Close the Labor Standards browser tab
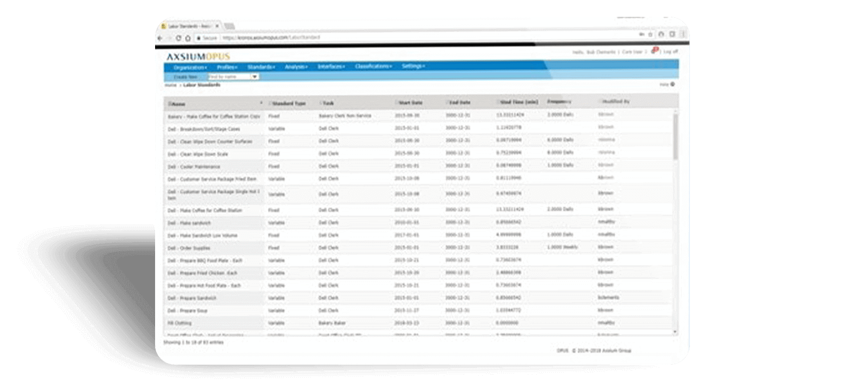This screenshot has width=845, height=384. (x=217, y=26)
